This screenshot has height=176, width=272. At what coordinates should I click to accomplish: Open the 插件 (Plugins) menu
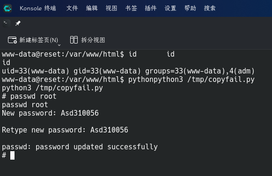[151, 8]
